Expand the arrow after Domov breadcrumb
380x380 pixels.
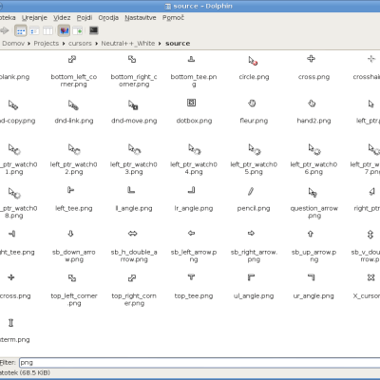pos(28,44)
